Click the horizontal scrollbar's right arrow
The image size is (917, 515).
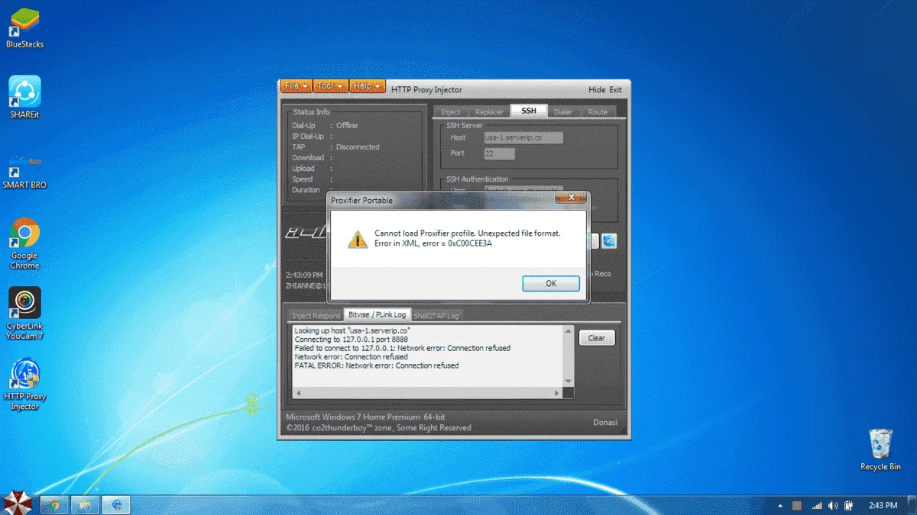557,392
